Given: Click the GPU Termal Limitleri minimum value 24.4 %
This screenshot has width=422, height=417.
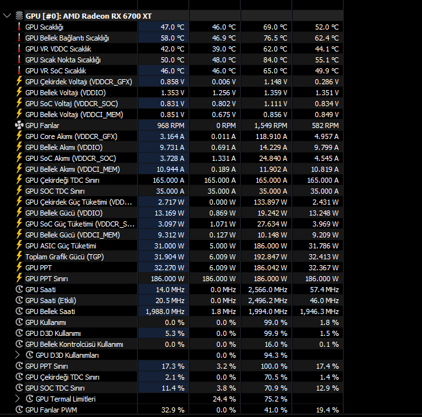Looking at the screenshot, I should [x=224, y=399].
